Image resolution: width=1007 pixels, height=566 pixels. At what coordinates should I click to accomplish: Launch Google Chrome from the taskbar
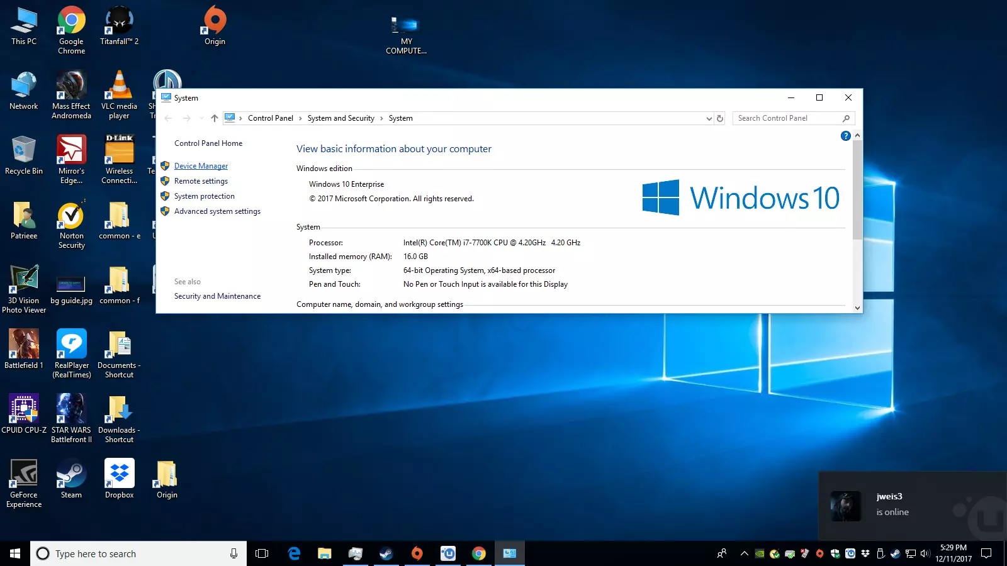(479, 553)
